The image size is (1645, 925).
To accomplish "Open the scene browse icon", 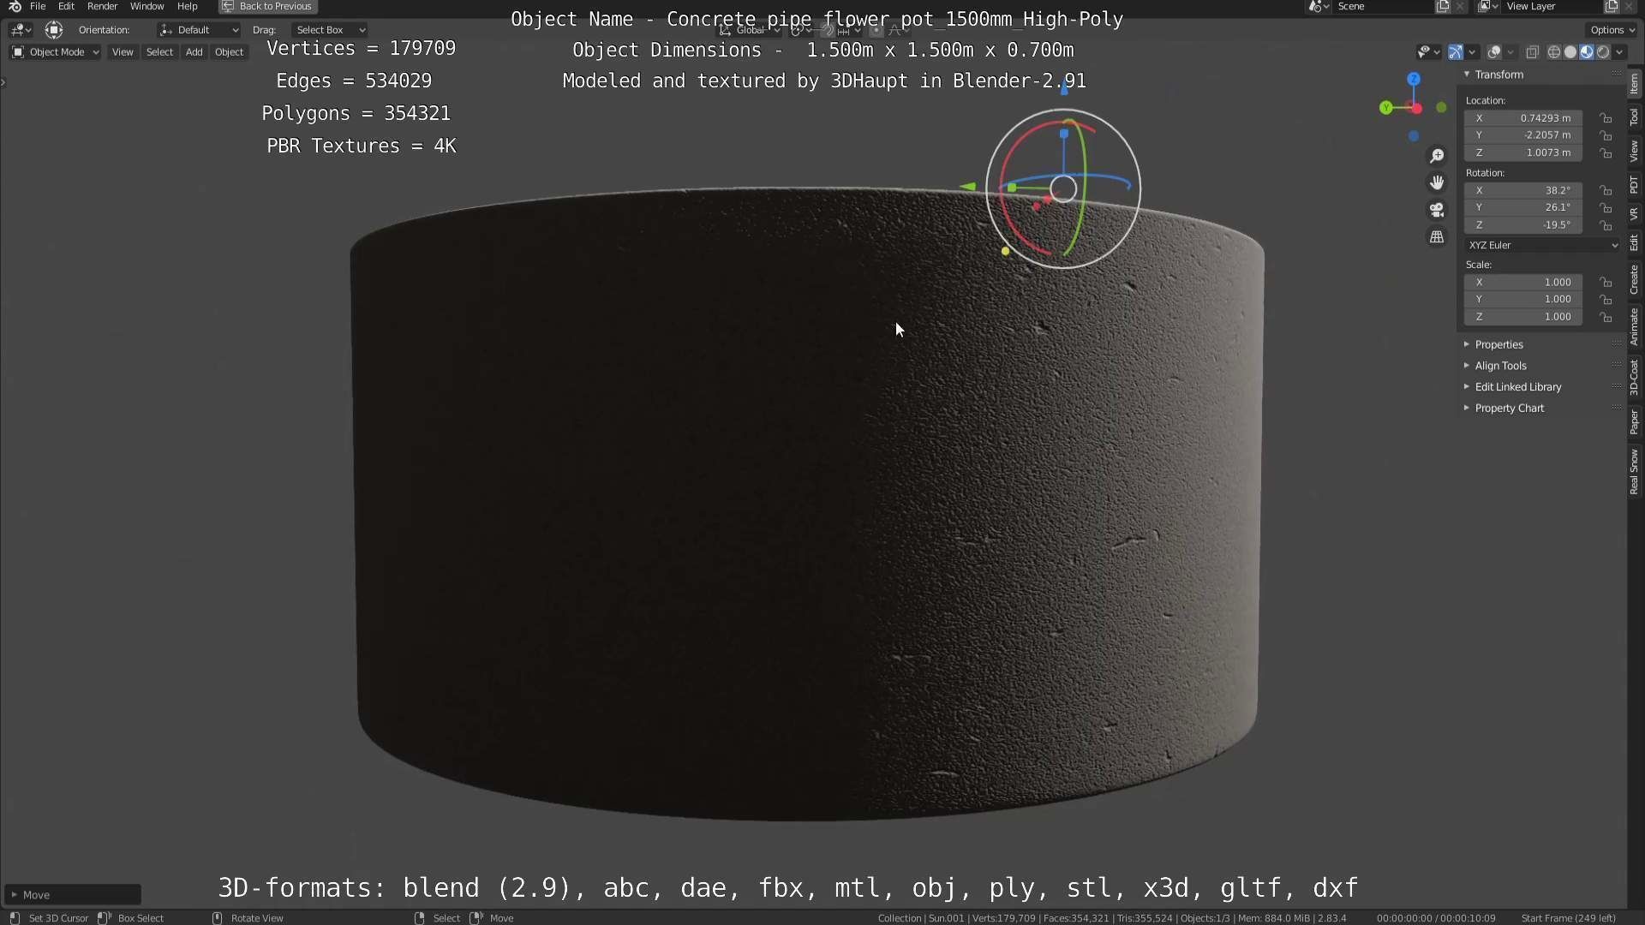I will pos(1319,6).
